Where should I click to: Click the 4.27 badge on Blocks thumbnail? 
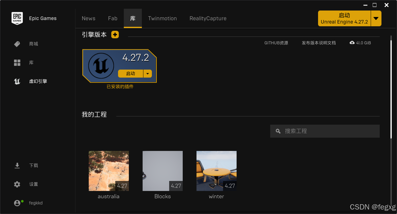tap(176, 186)
